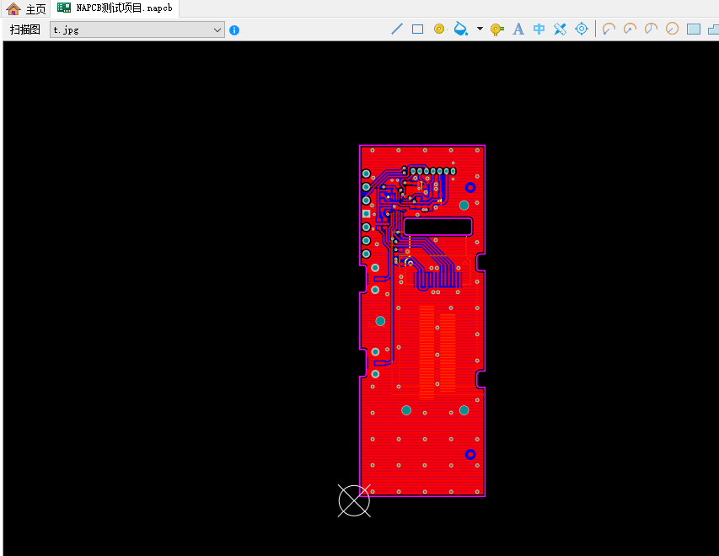Select the line drawing tool
The image size is (719, 556).
tap(397, 29)
